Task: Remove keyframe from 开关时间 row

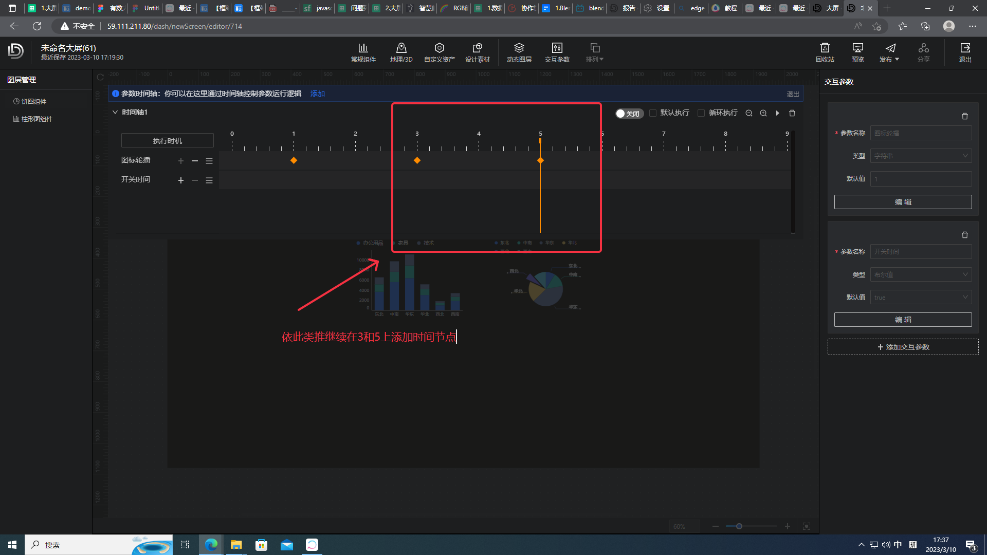Action: tap(195, 180)
